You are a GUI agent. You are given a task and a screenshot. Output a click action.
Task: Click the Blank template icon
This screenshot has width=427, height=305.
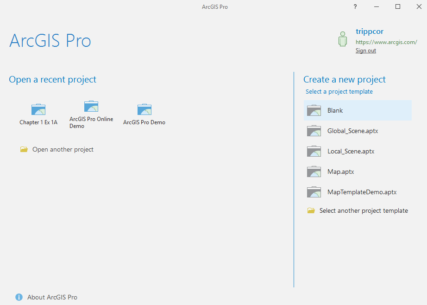tap(314, 110)
